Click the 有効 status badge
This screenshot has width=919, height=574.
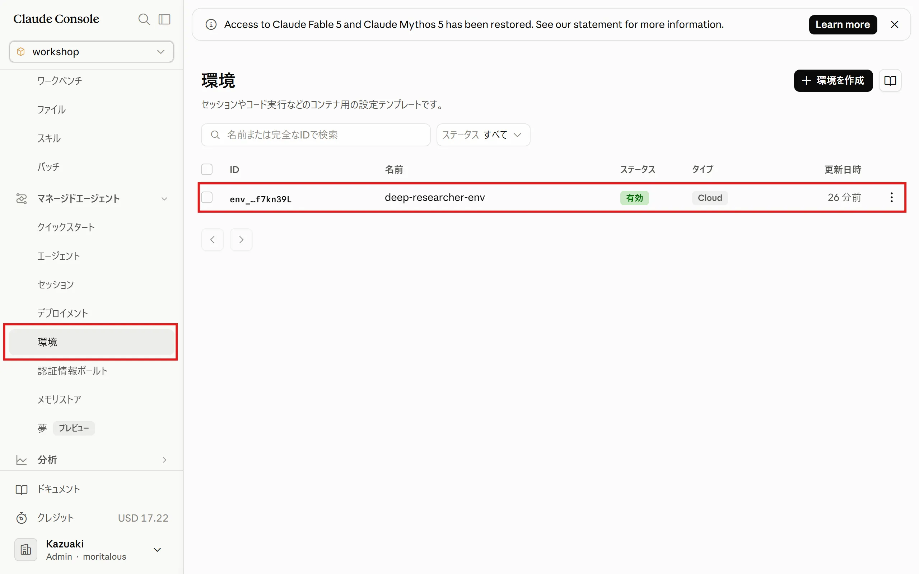pos(635,198)
